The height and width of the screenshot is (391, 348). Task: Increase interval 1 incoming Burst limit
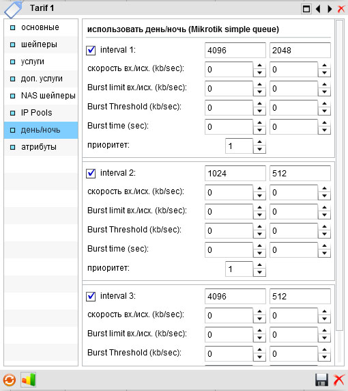(259, 85)
